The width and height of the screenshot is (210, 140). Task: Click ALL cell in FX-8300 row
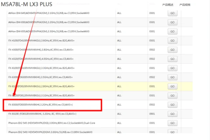click(119, 105)
